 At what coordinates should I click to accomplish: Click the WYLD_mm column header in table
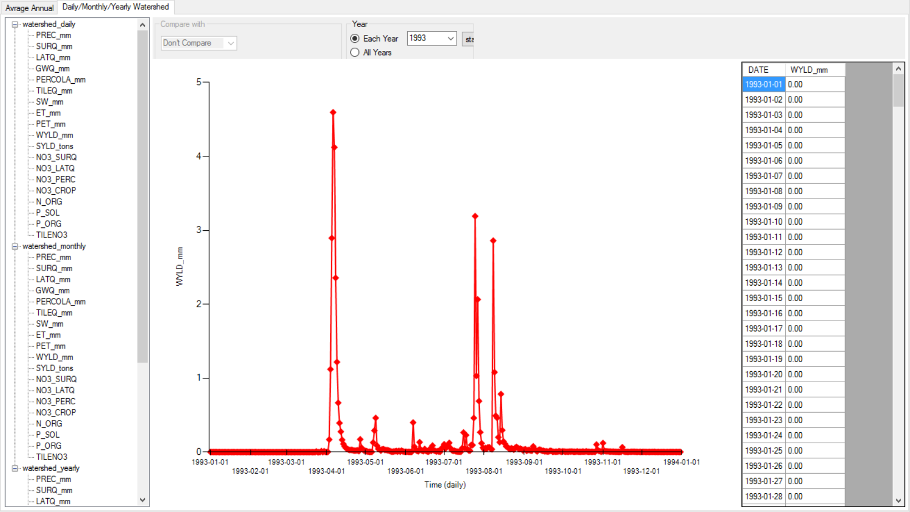(815, 70)
